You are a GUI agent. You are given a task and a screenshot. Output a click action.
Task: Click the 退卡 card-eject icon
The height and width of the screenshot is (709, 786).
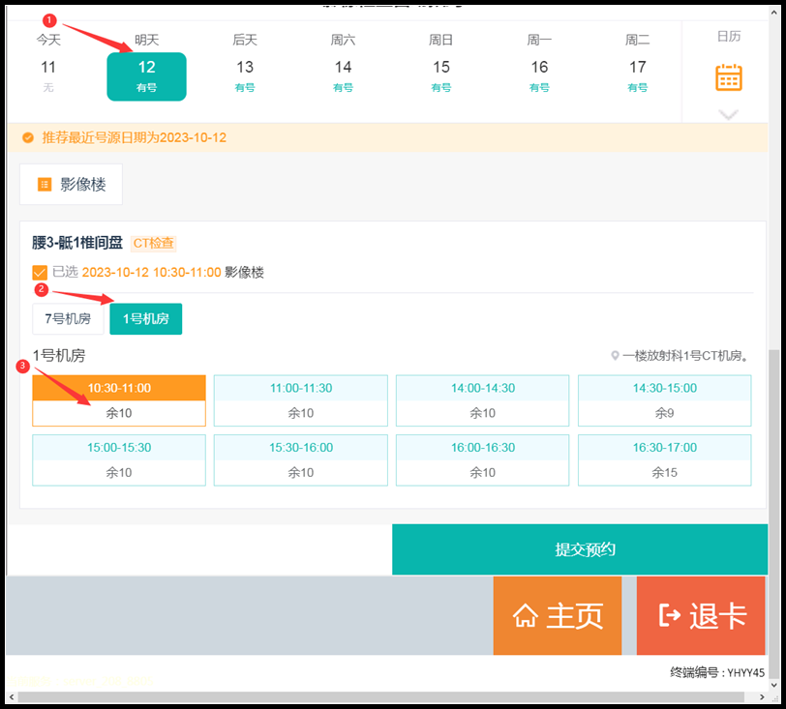[672, 615]
